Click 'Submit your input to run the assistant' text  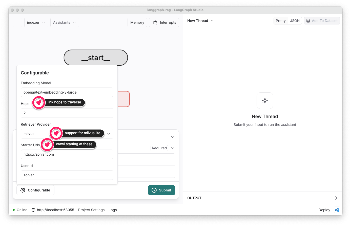[265, 125]
